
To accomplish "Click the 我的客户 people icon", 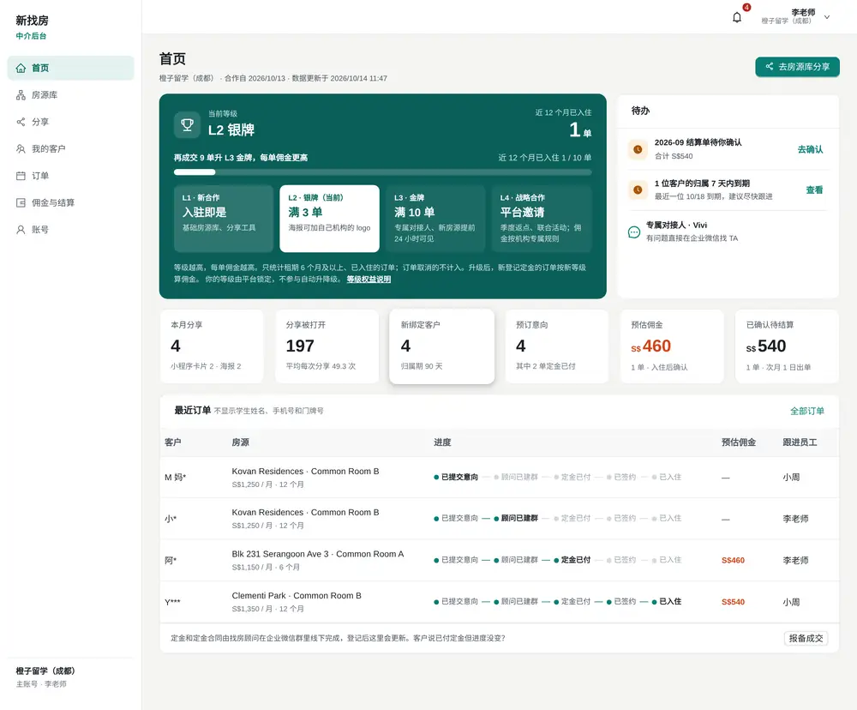I will coord(21,149).
